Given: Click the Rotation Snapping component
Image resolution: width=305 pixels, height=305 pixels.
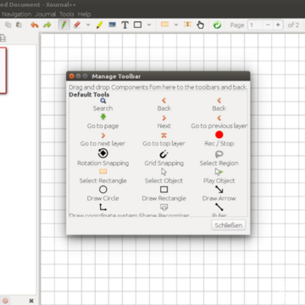Looking at the screenshot, I should [x=103, y=158].
